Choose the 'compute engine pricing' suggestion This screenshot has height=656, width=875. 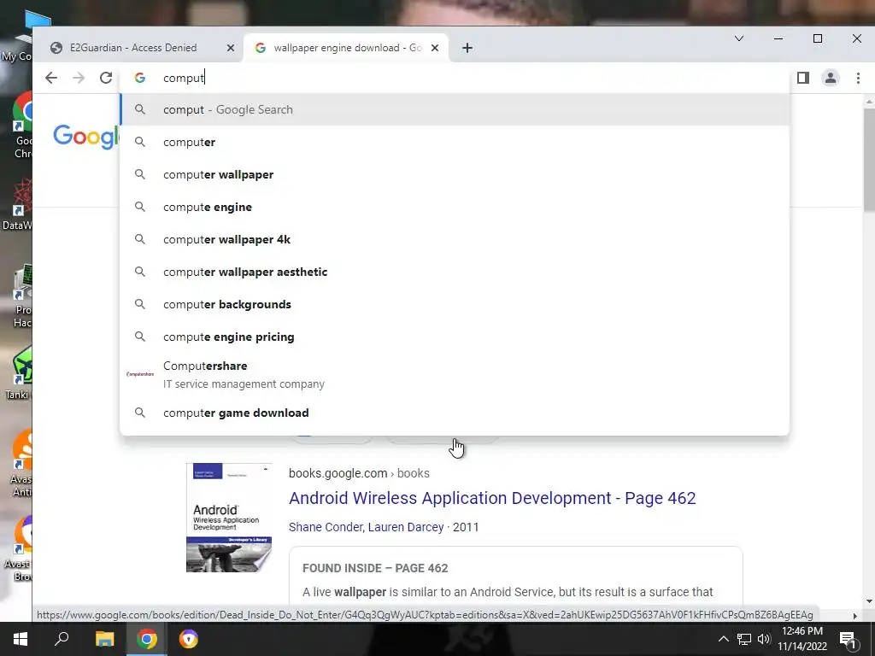pyautogui.click(x=455, y=337)
